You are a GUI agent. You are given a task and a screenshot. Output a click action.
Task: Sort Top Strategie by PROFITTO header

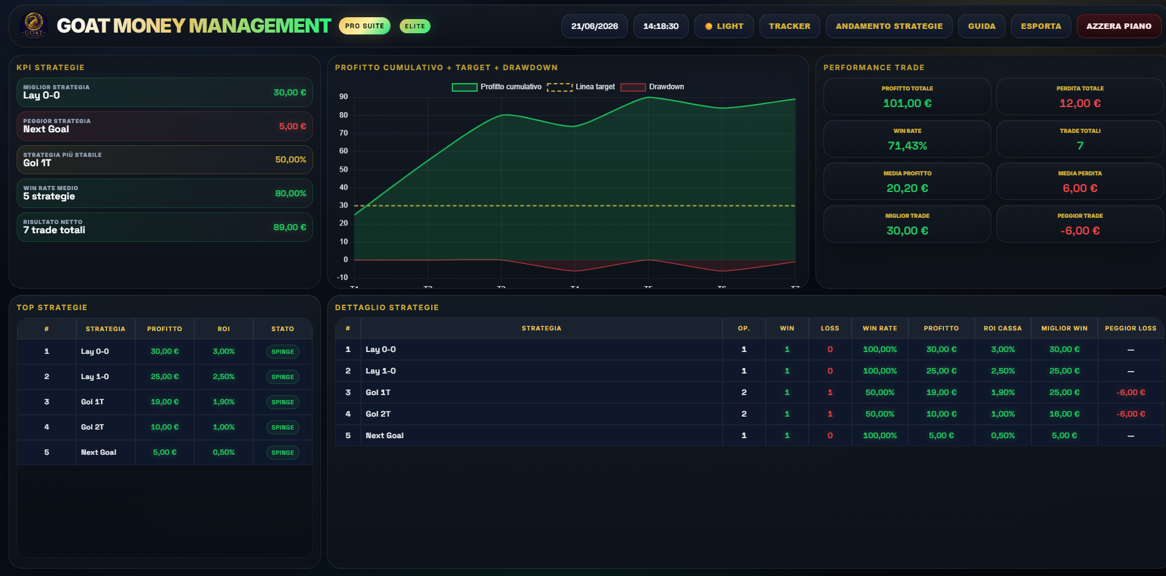coord(165,329)
